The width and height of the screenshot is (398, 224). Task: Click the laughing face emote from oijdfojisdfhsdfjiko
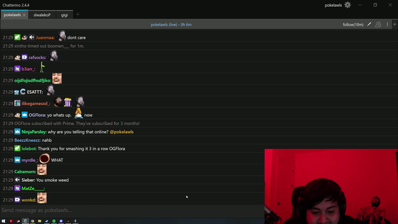pyautogui.click(x=57, y=78)
